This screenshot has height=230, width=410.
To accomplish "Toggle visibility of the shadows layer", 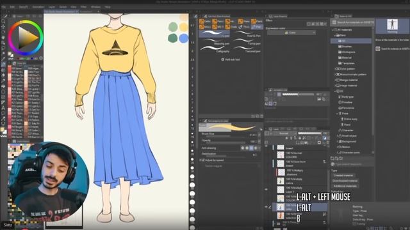I will (x=266, y=172).
